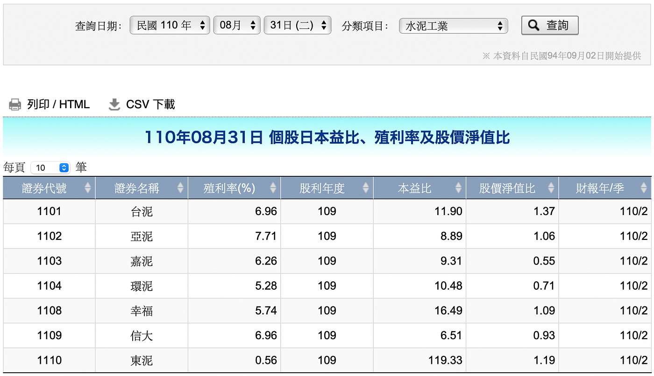Click the stock name 台泥
Image resolution: width=654 pixels, height=376 pixels.
(142, 212)
